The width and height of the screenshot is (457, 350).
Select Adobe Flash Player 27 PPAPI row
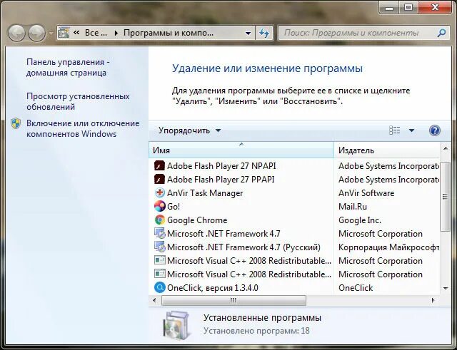[294, 180]
